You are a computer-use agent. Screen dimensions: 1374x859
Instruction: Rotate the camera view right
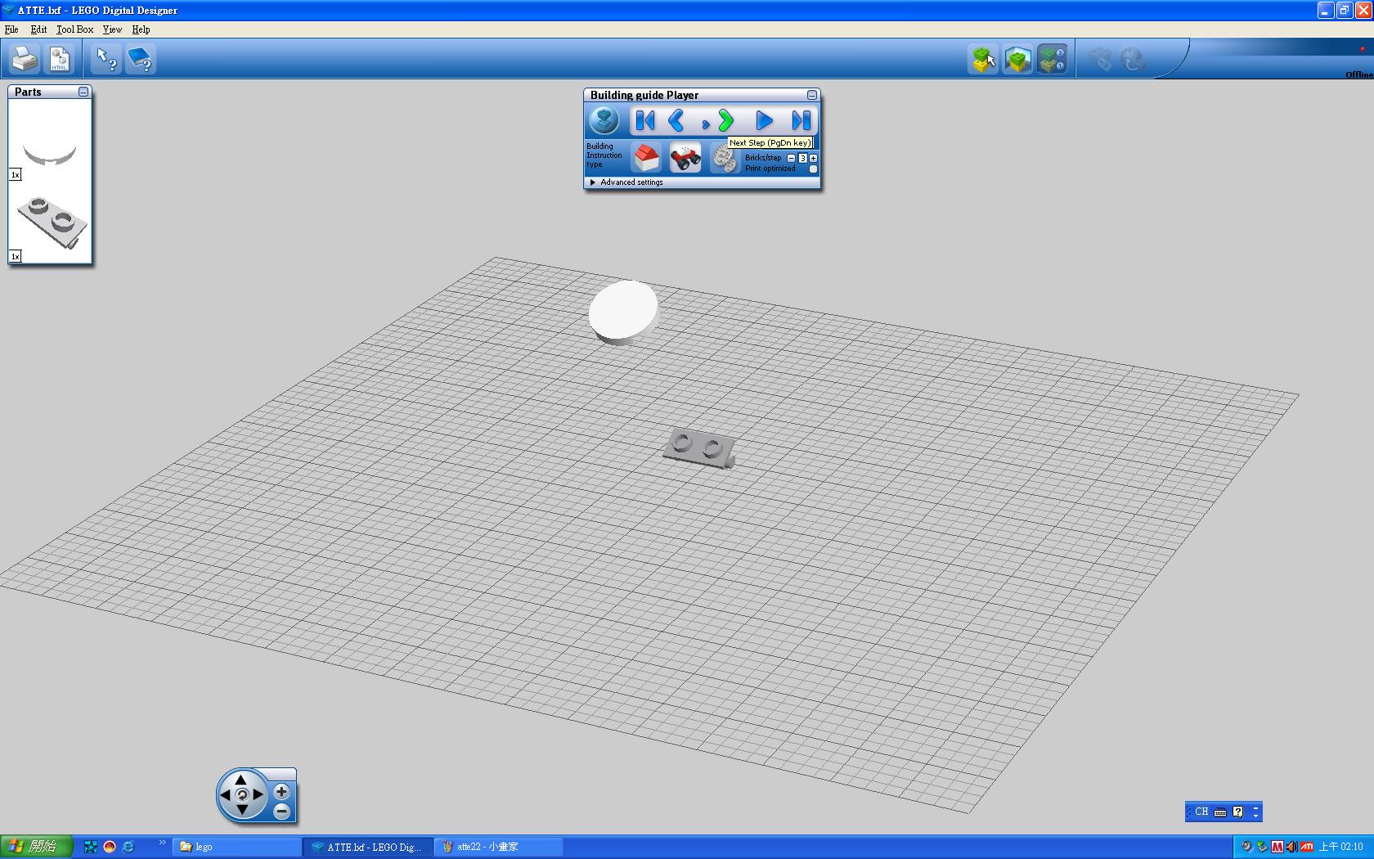(x=258, y=794)
